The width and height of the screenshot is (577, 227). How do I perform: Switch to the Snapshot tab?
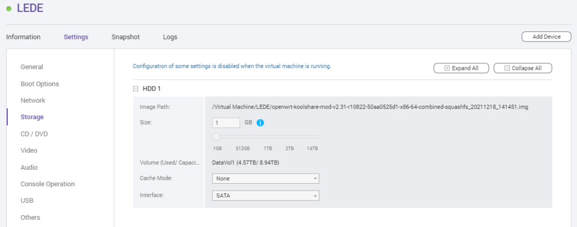pyautogui.click(x=126, y=37)
